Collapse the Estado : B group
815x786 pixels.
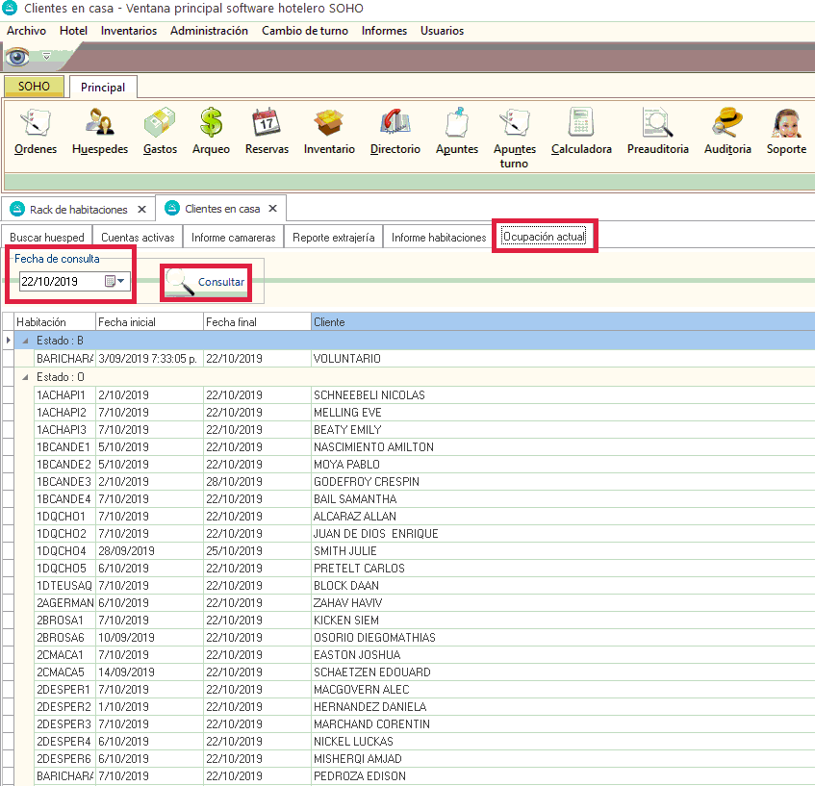(26, 341)
